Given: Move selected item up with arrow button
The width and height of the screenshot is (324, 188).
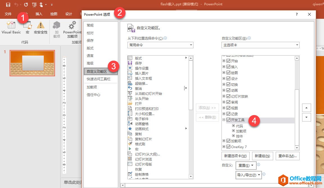Looking at the screenshot, I should click(x=306, y=108).
